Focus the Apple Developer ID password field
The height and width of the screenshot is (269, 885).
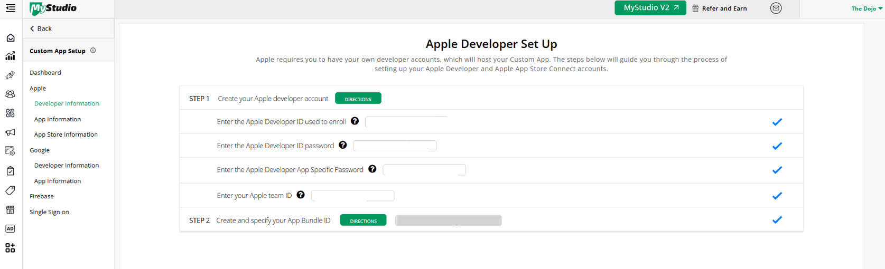395,146
